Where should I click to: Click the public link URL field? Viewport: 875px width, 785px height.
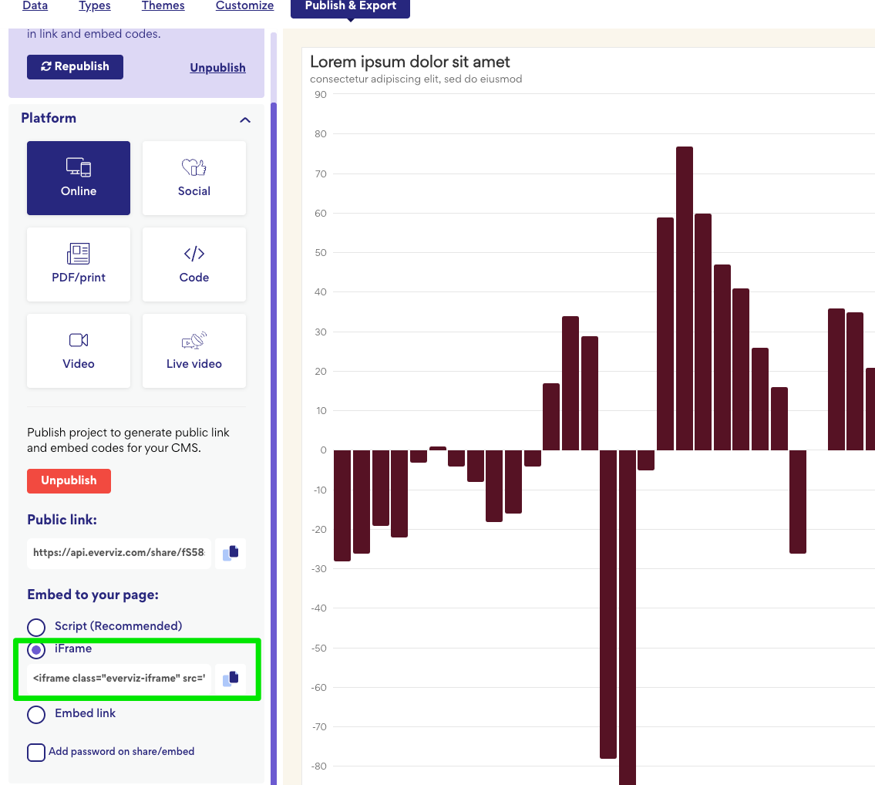[119, 553]
